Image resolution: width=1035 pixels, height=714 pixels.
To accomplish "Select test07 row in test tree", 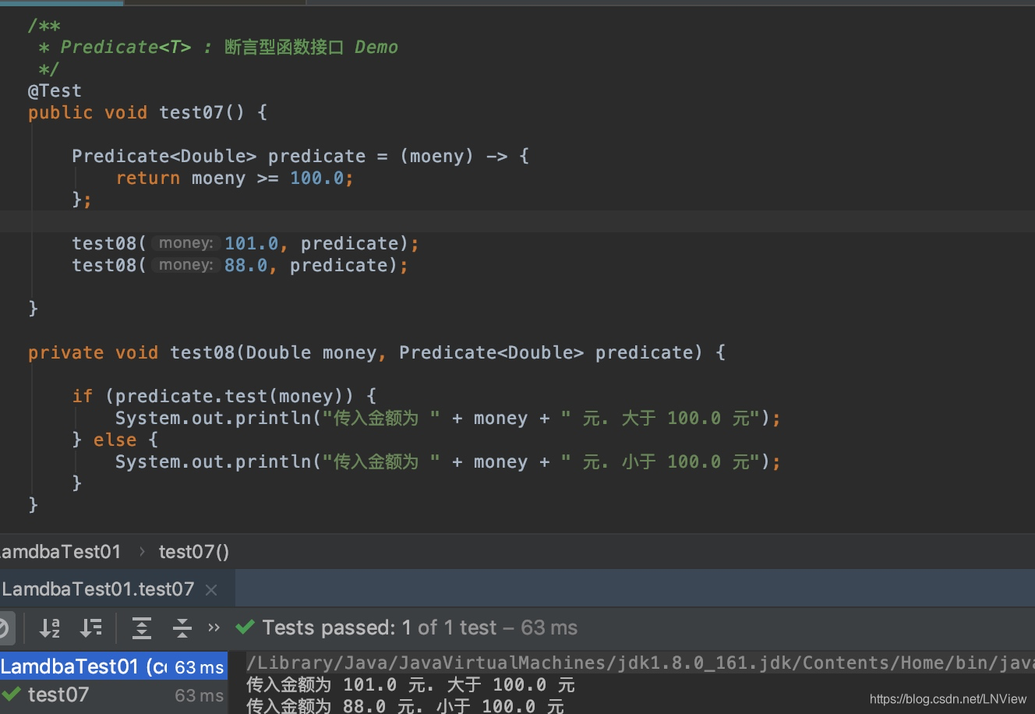I will (x=114, y=695).
